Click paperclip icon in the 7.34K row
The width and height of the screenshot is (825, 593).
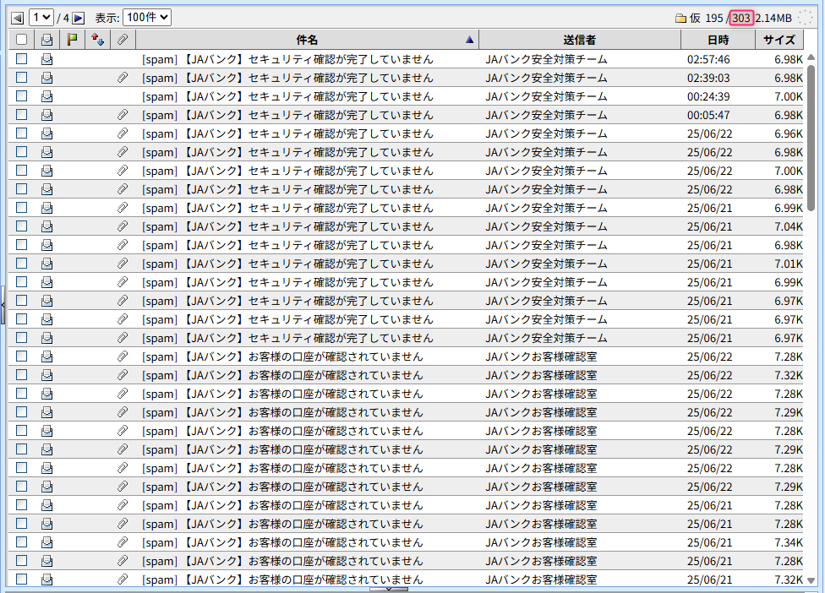[123, 542]
